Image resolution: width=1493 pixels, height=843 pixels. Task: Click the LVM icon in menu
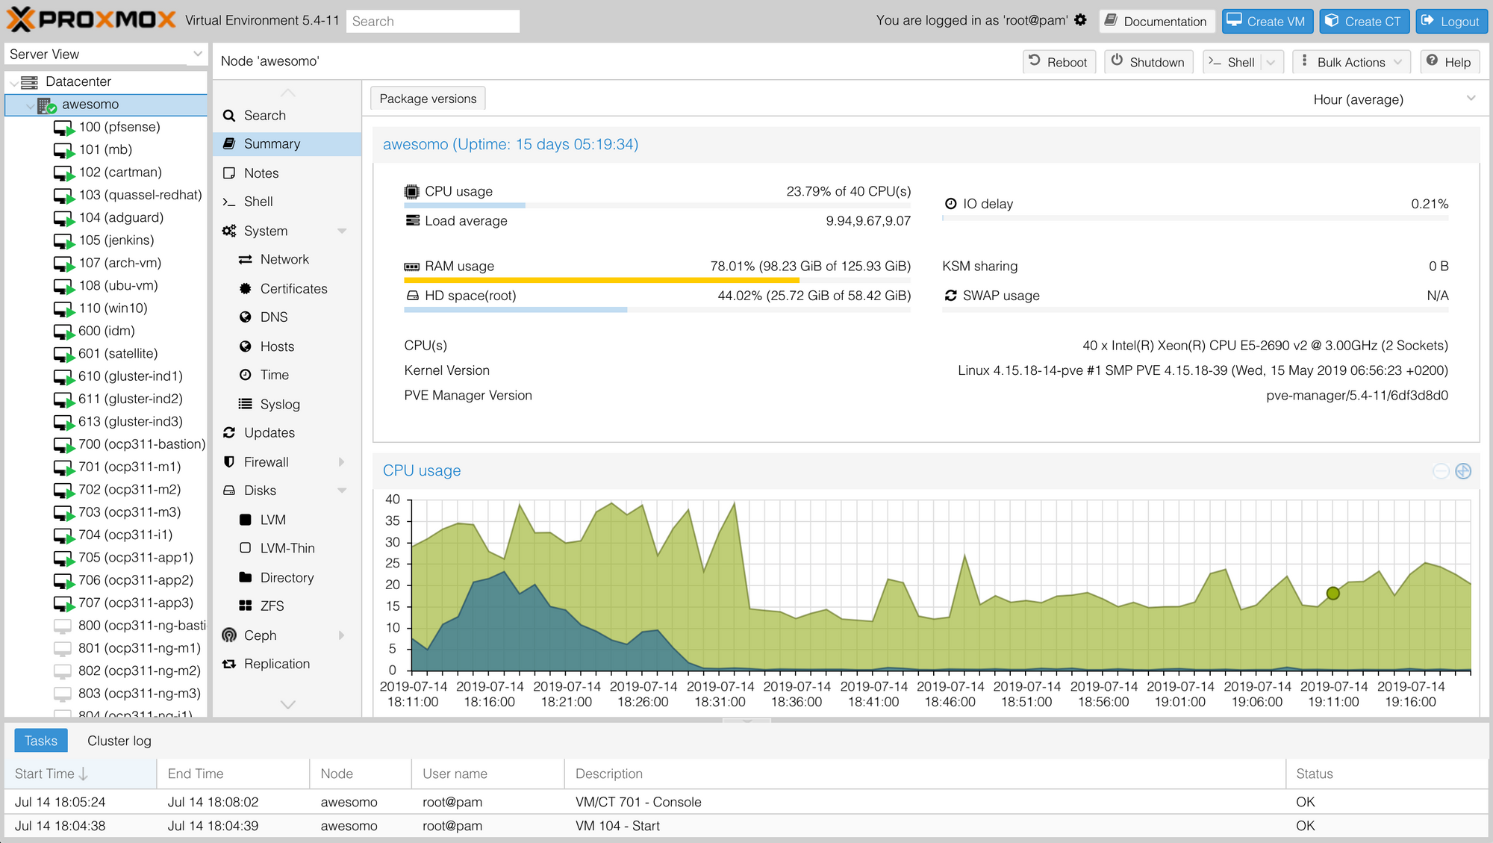coord(245,520)
